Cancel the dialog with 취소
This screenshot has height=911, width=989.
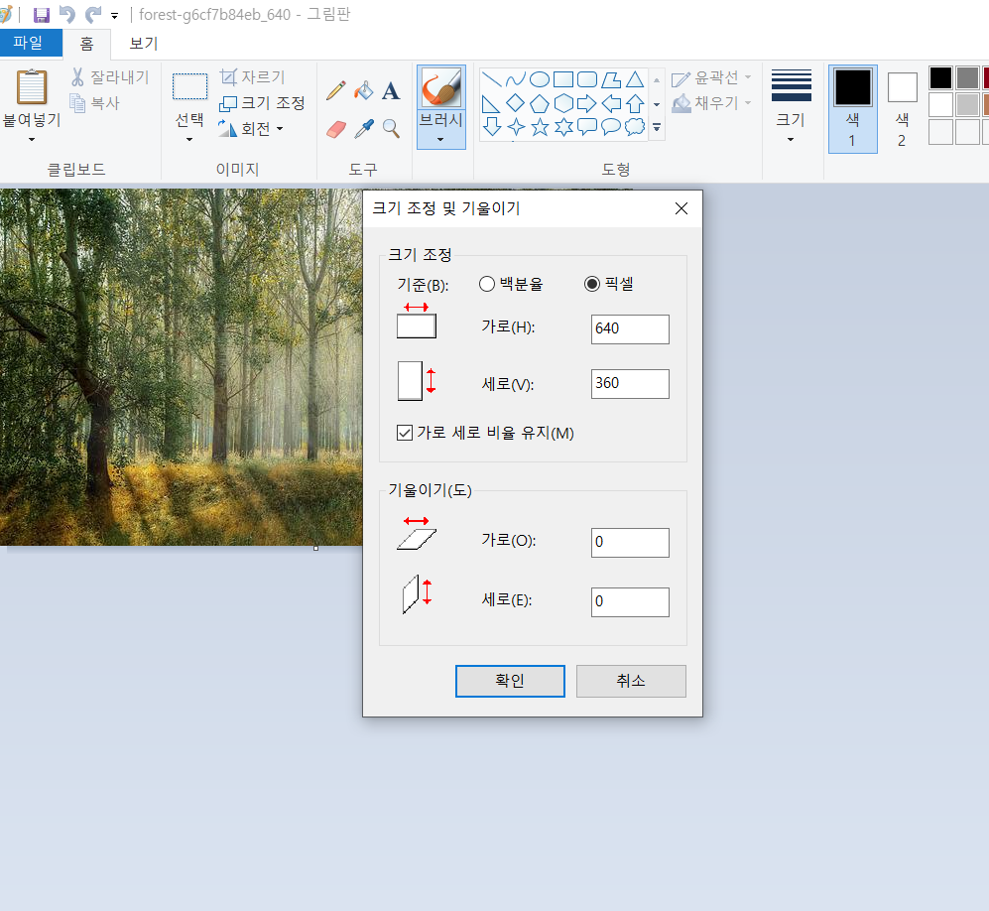pos(631,681)
